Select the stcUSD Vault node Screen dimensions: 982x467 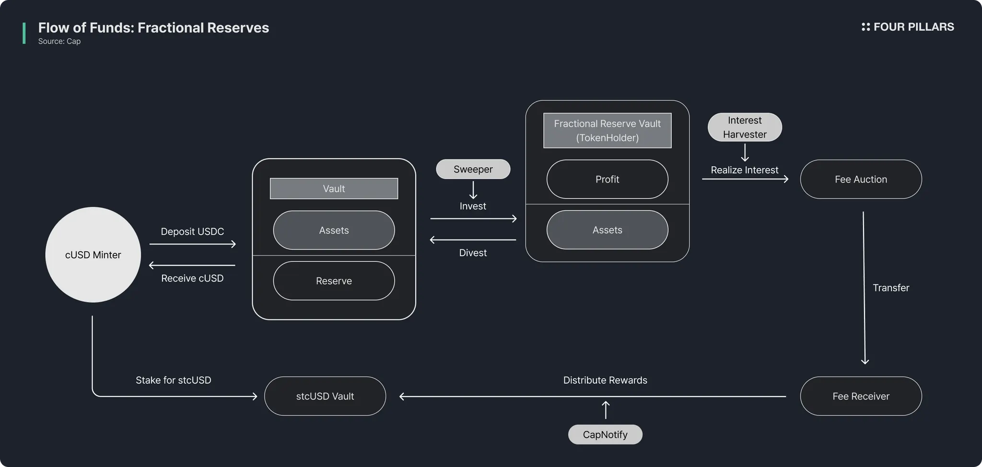pyautogui.click(x=325, y=396)
